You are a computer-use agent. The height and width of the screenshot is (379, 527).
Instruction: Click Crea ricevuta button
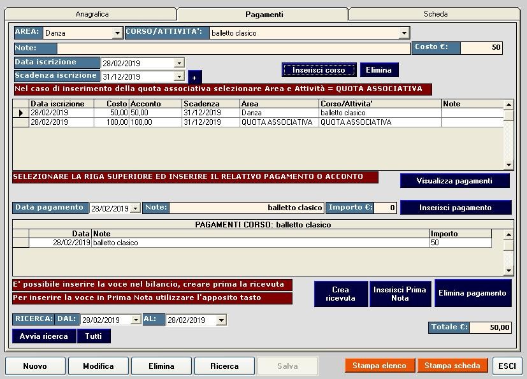point(340,294)
